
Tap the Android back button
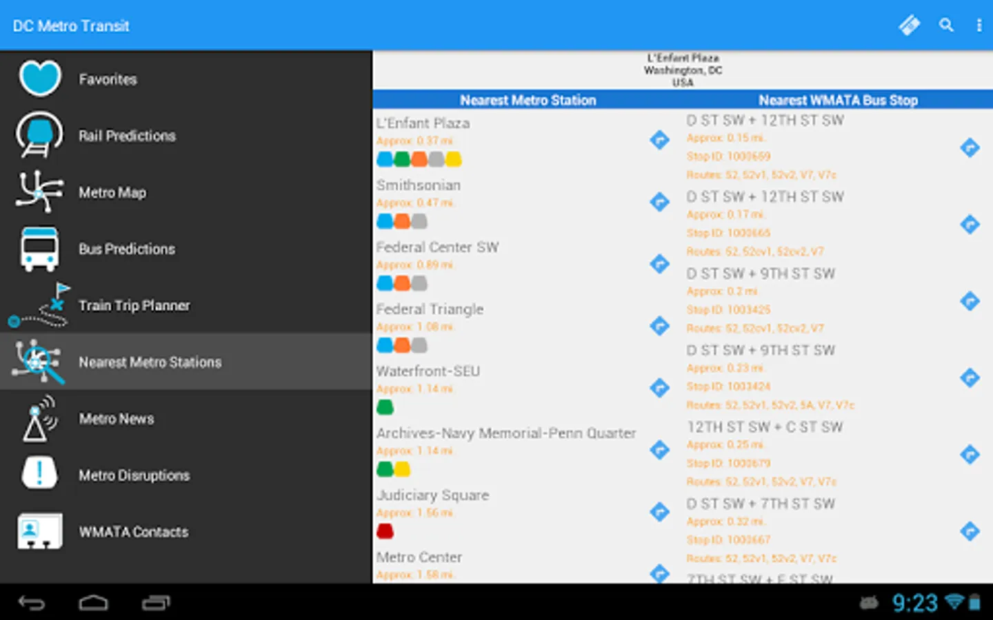click(32, 603)
